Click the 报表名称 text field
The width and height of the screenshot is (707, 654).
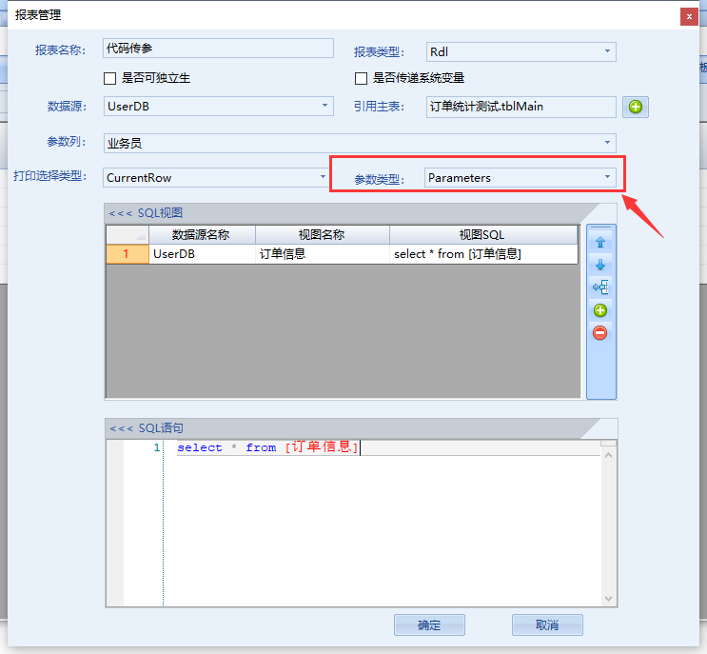pos(218,49)
